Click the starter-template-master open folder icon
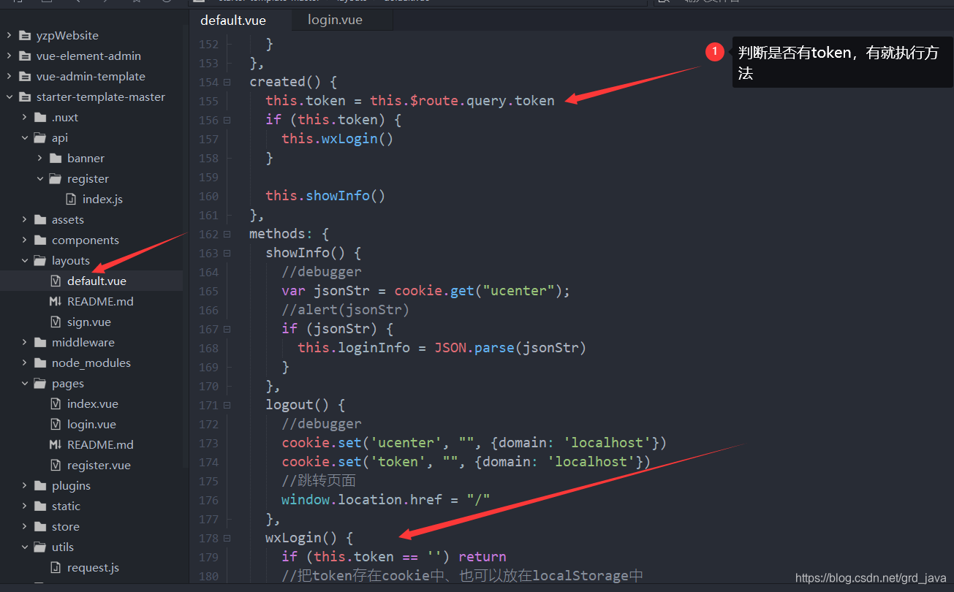This screenshot has width=954, height=592. 25,96
